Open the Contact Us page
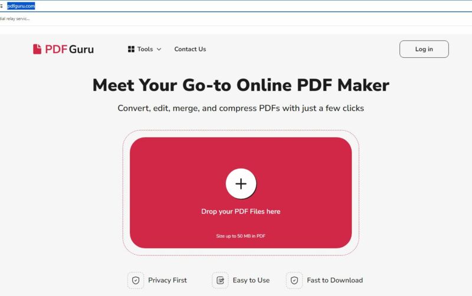 pos(190,49)
